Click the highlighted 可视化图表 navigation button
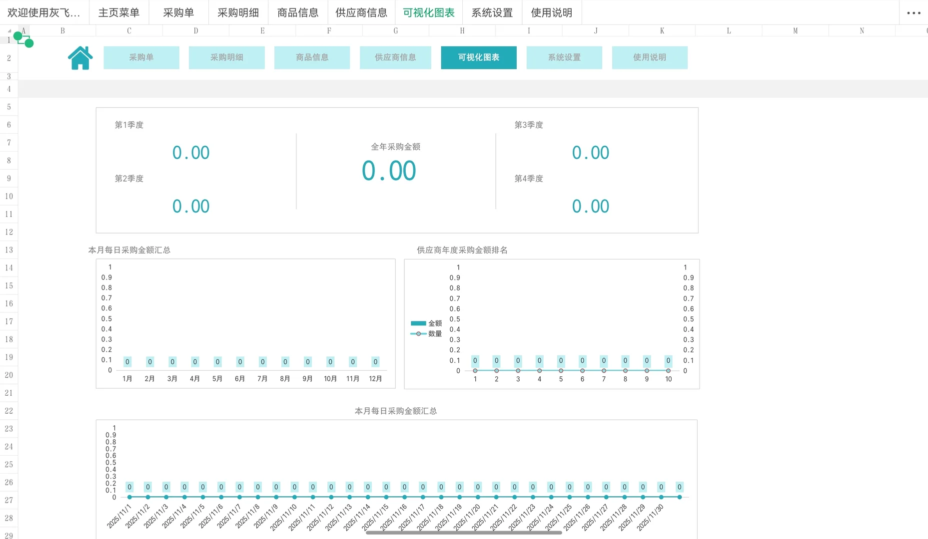This screenshot has height=539, width=928. click(478, 57)
